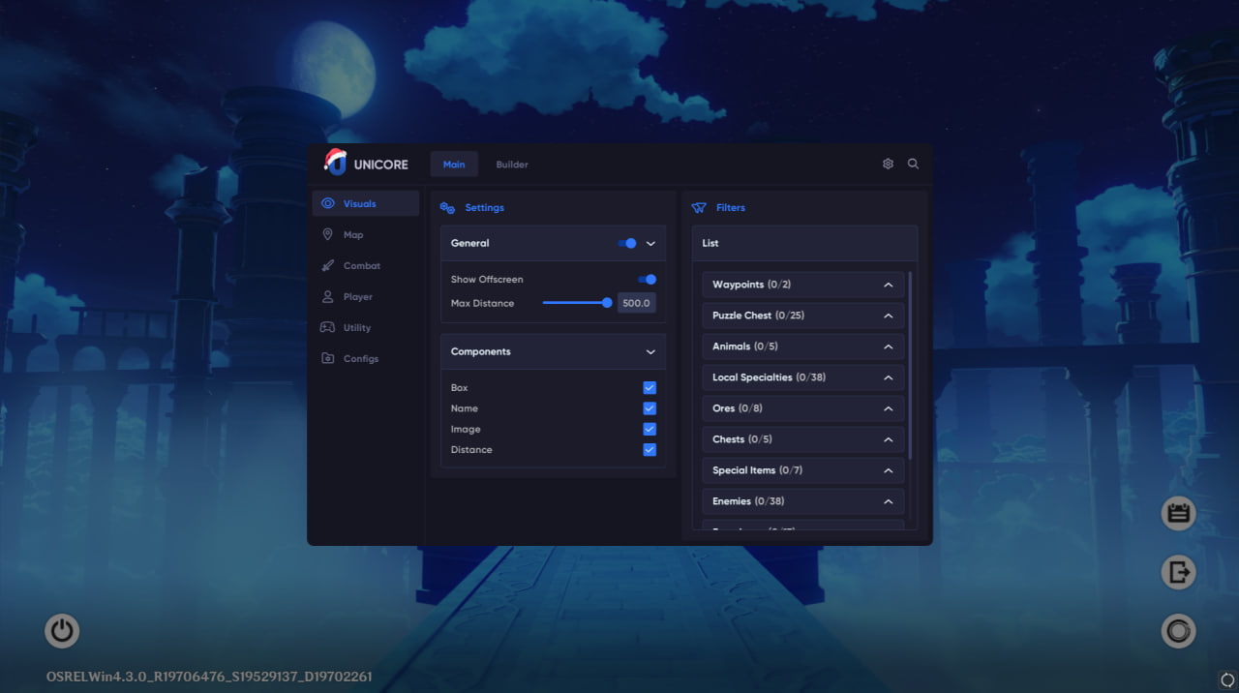
Task: Expand the Enemies (0/38) filter
Action: pyautogui.click(x=803, y=501)
